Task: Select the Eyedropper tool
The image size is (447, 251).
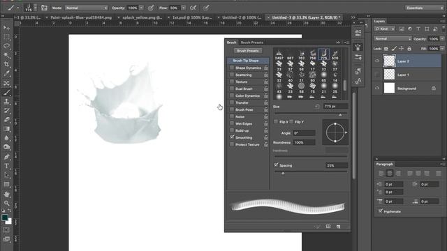Action: point(6,74)
